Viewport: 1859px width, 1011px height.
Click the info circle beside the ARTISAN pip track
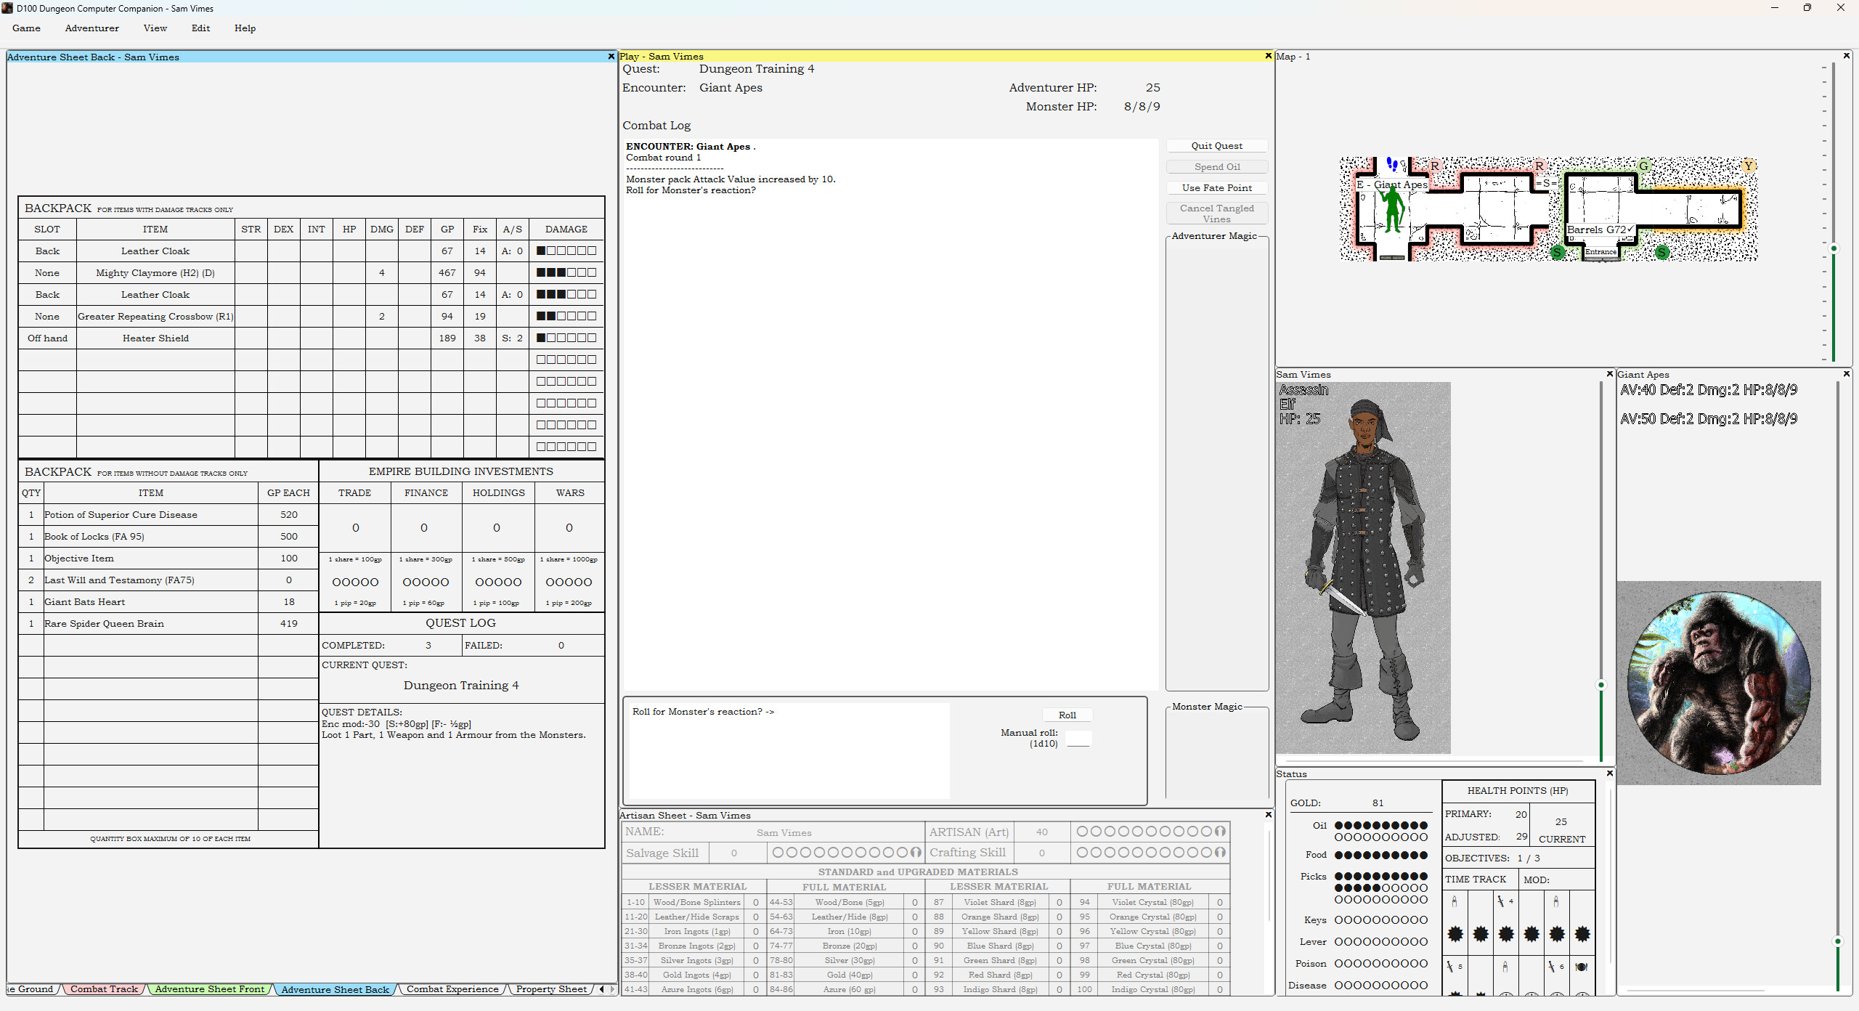tap(1219, 831)
